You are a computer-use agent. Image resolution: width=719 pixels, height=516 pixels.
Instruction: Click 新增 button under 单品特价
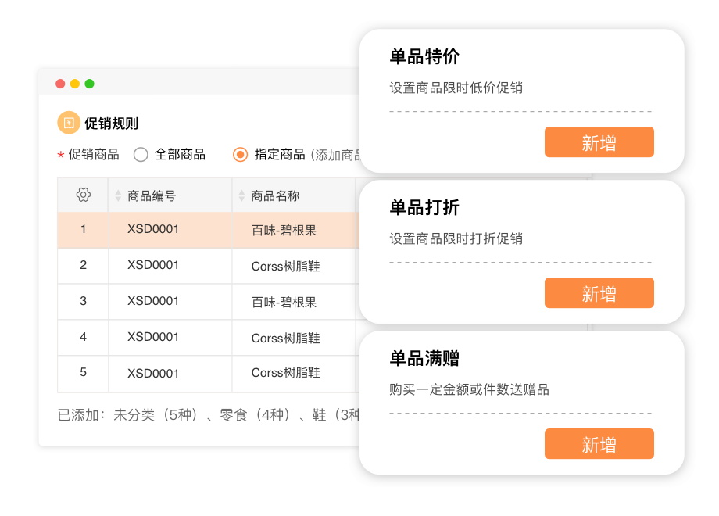[599, 142]
